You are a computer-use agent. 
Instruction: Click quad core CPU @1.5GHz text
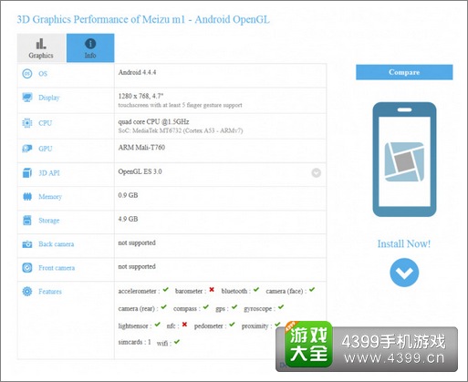click(x=153, y=122)
